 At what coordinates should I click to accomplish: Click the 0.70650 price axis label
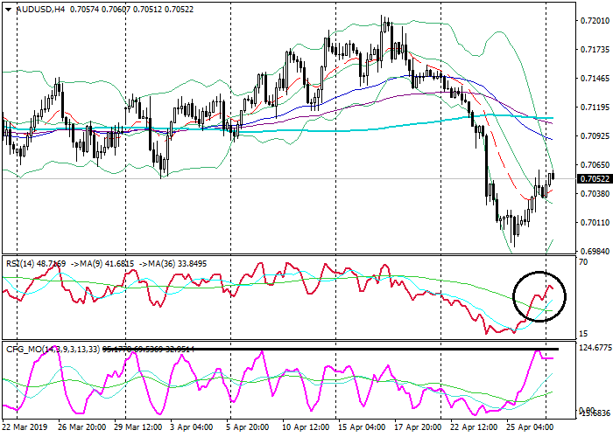[593, 165]
